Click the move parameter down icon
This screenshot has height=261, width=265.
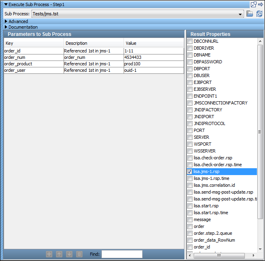[69, 254]
